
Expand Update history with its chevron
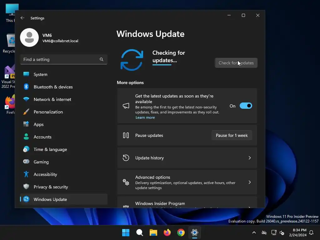(250, 158)
